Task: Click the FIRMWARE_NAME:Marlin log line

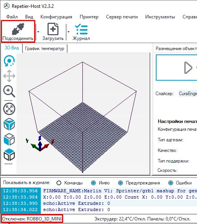Action: click(120, 191)
